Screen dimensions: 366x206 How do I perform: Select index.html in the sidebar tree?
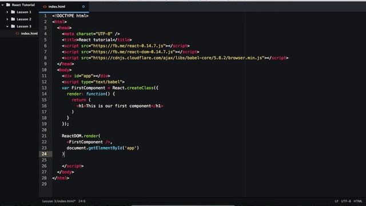[x=29, y=33]
